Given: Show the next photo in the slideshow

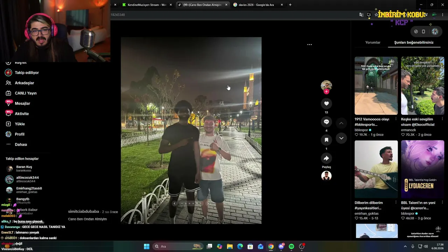Looking at the screenshot, I should click(208, 203).
